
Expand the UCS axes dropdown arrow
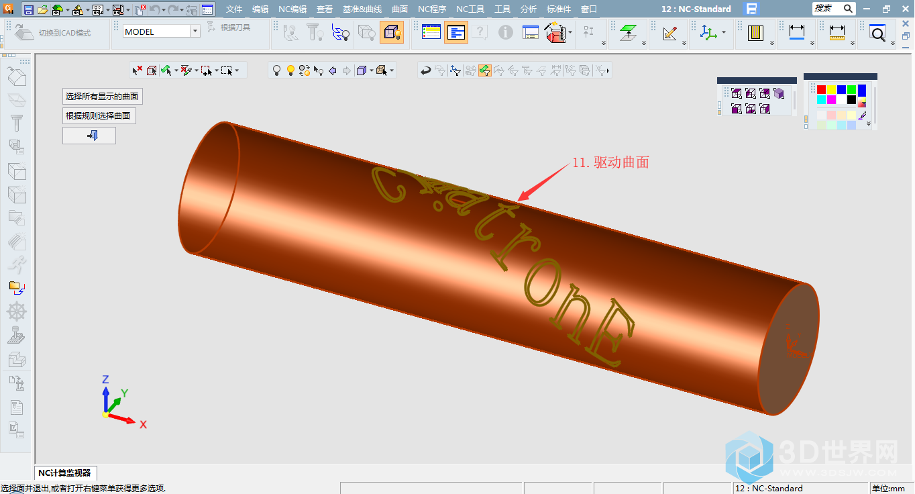click(x=724, y=32)
